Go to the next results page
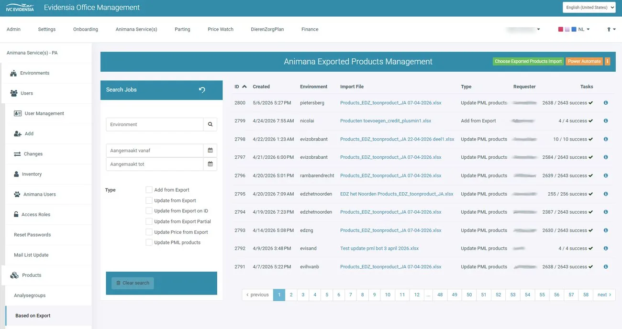Viewport: 622px width, 329px height. coord(604,295)
